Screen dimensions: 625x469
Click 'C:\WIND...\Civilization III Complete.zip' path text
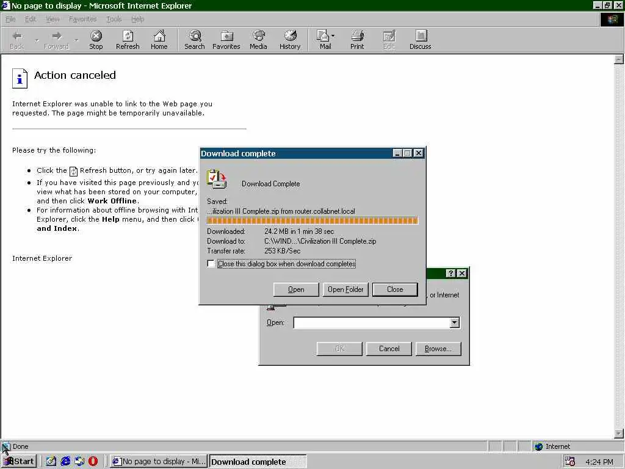[x=320, y=241]
